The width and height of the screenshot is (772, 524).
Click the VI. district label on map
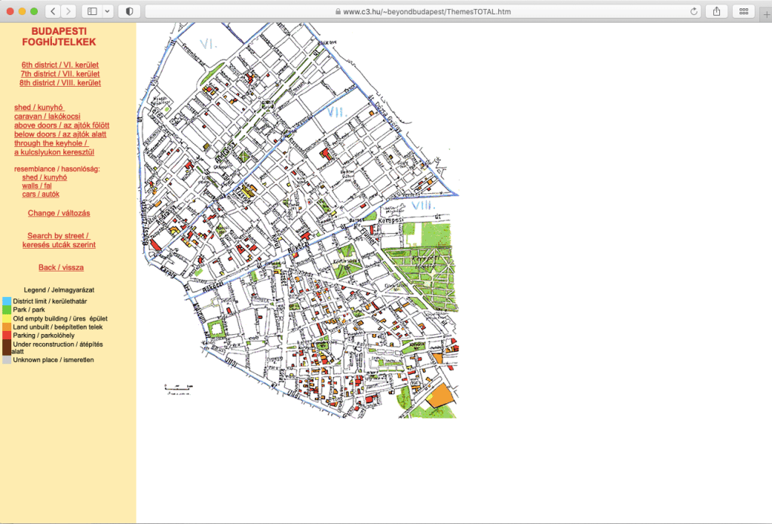[x=208, y=44]
